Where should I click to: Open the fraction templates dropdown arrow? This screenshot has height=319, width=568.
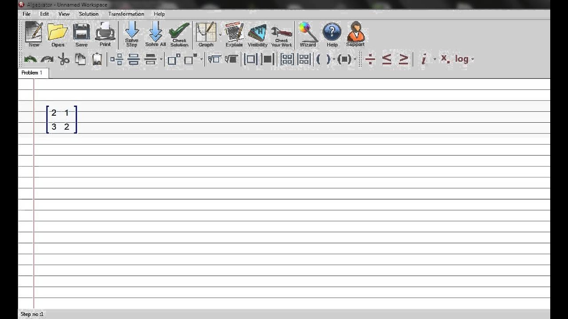point(161,59)
